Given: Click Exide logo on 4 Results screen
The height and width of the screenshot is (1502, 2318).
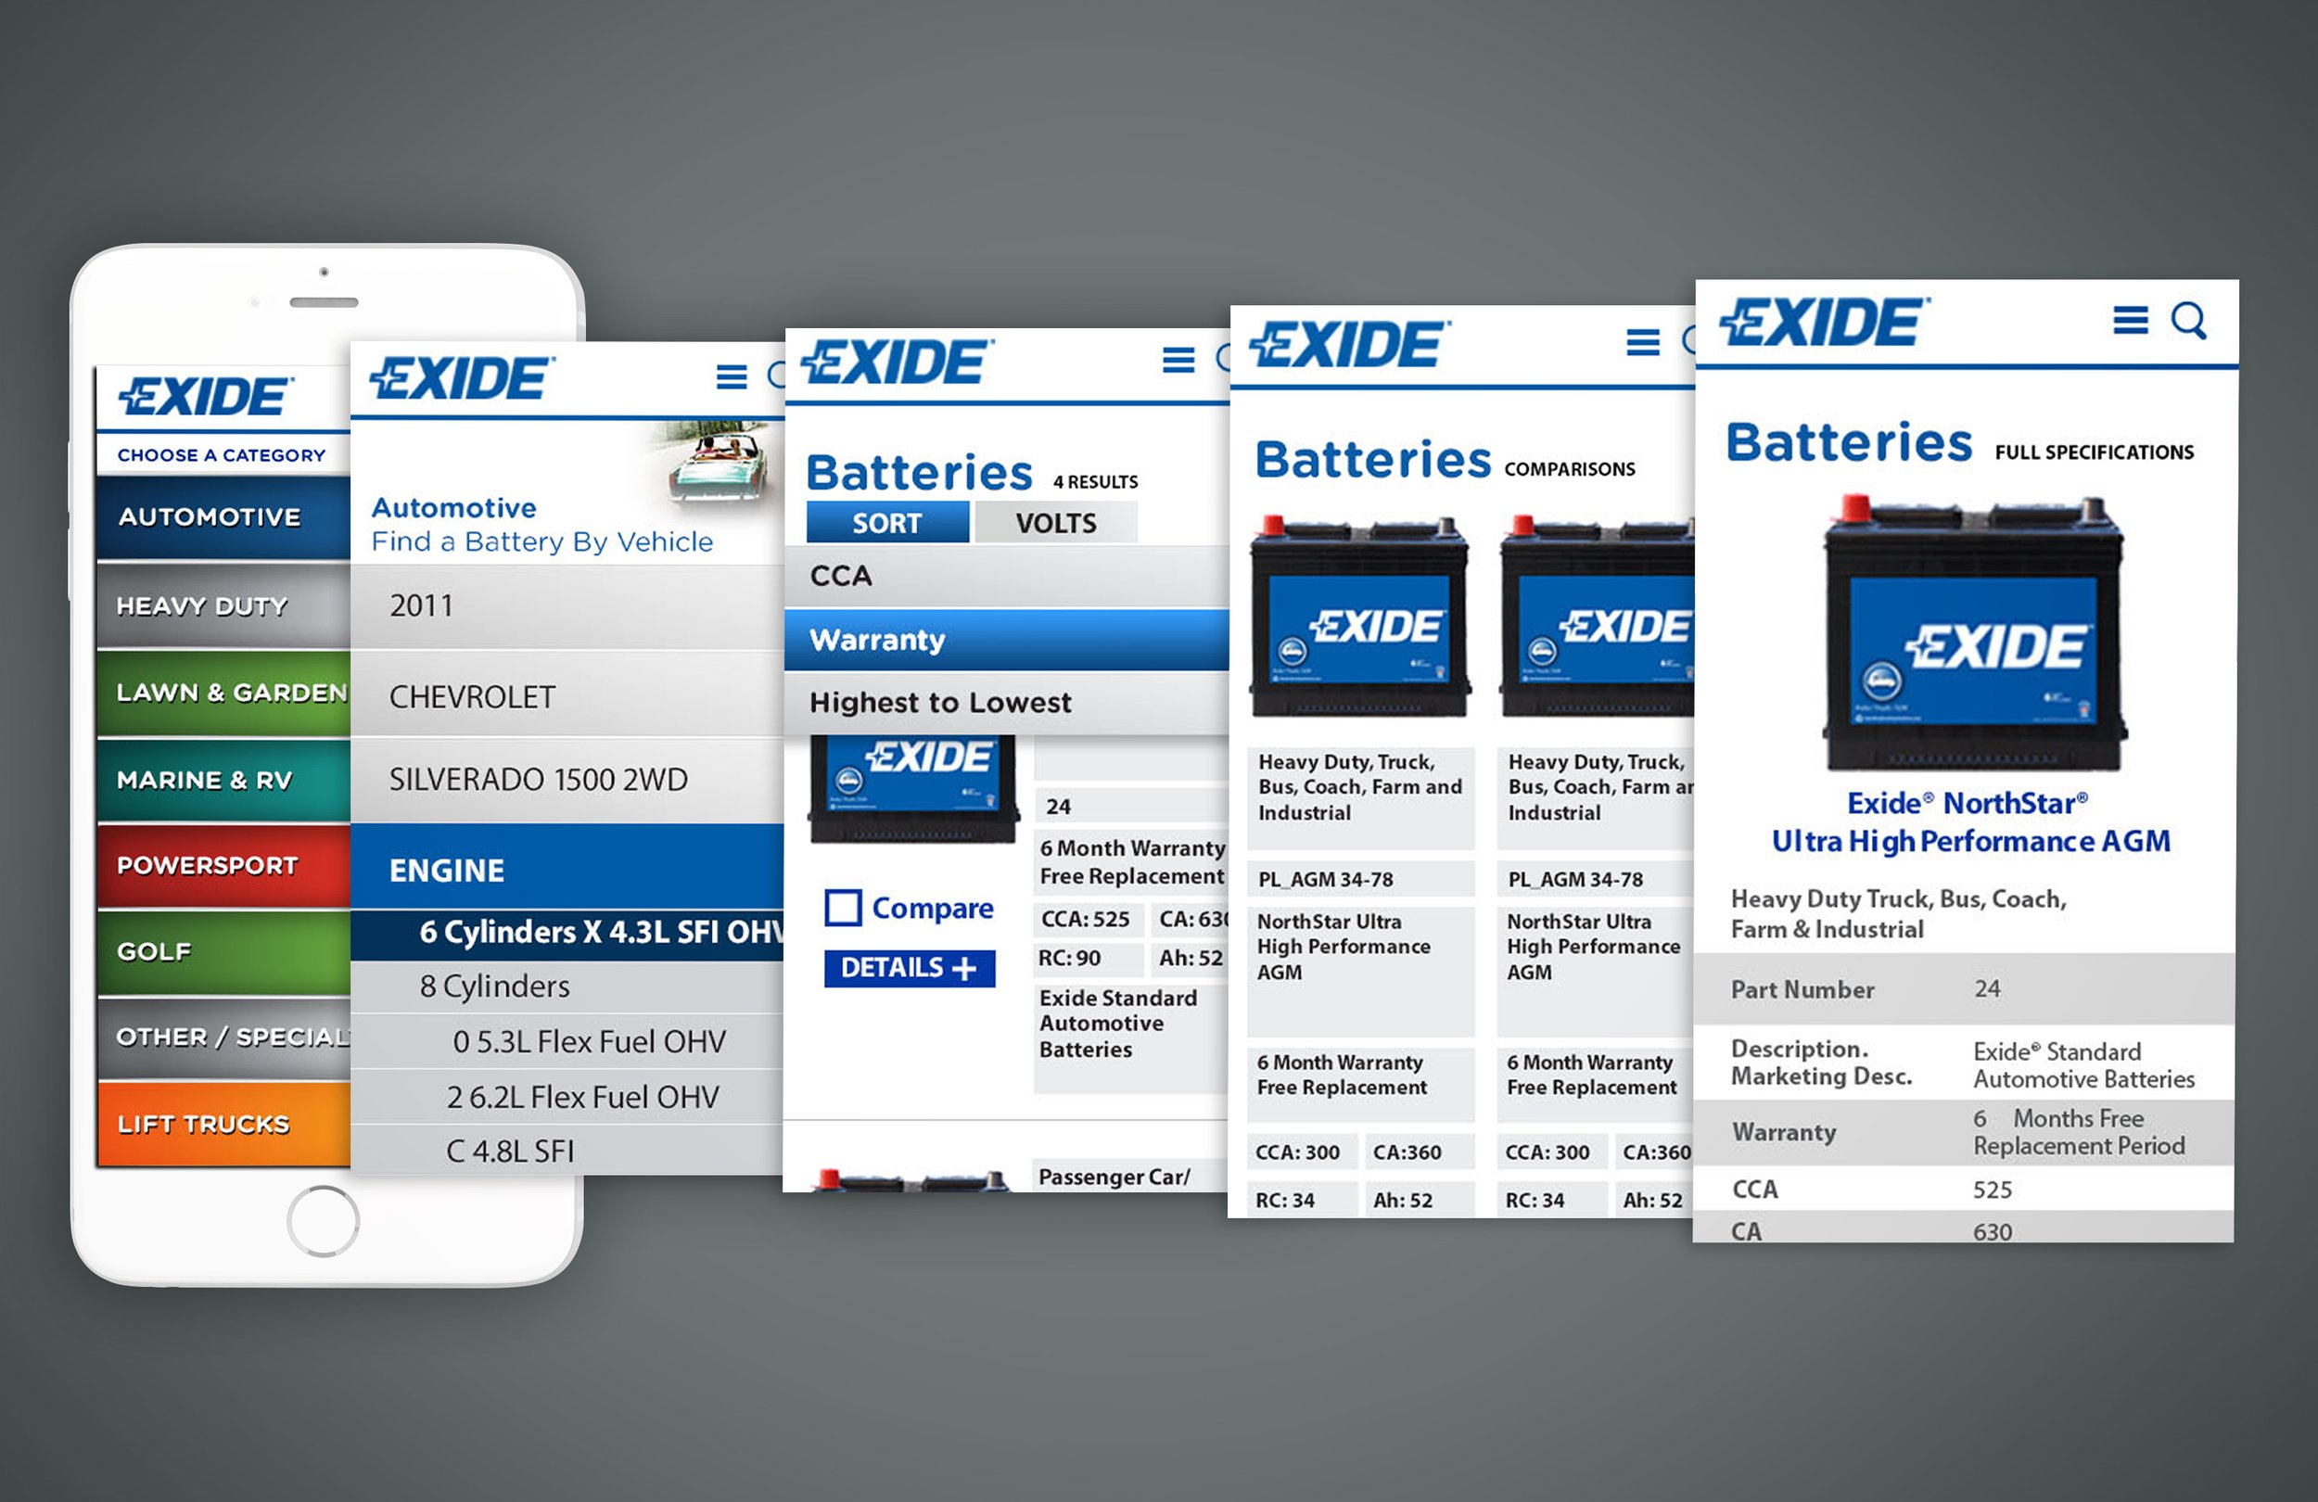Looking at the screenshot, I should tap(897, 363).
